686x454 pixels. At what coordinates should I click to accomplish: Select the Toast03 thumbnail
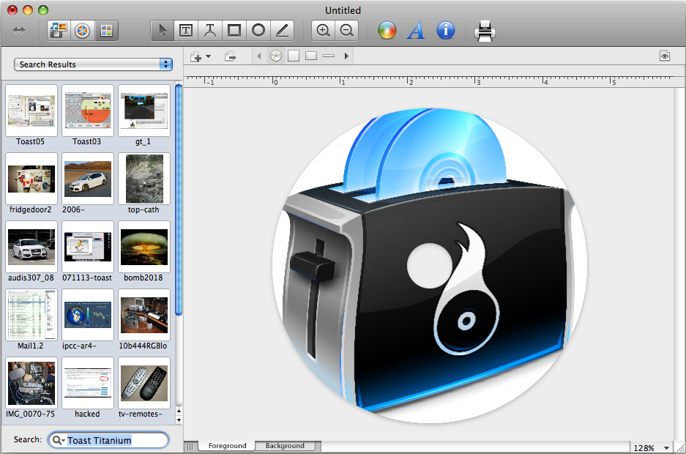(x=88, y=111)
